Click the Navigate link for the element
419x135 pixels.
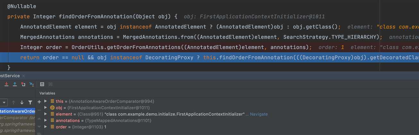259,114
